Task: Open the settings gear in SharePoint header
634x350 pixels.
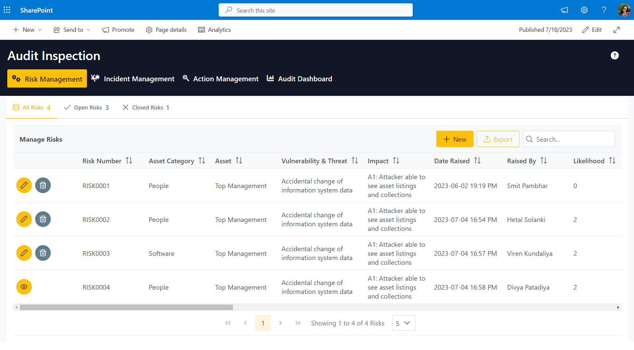Action: click(584, 10)
